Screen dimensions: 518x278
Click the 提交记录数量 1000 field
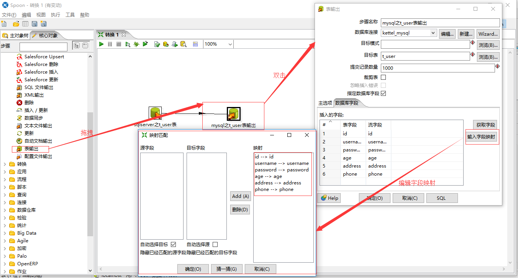(438, 68)
